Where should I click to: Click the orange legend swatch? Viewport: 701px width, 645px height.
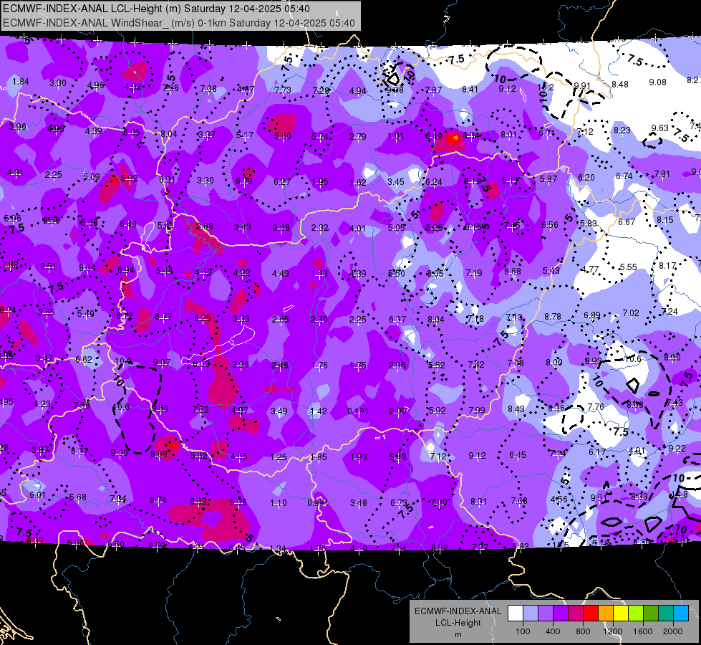pyautogui.click(x=606, y=613)
